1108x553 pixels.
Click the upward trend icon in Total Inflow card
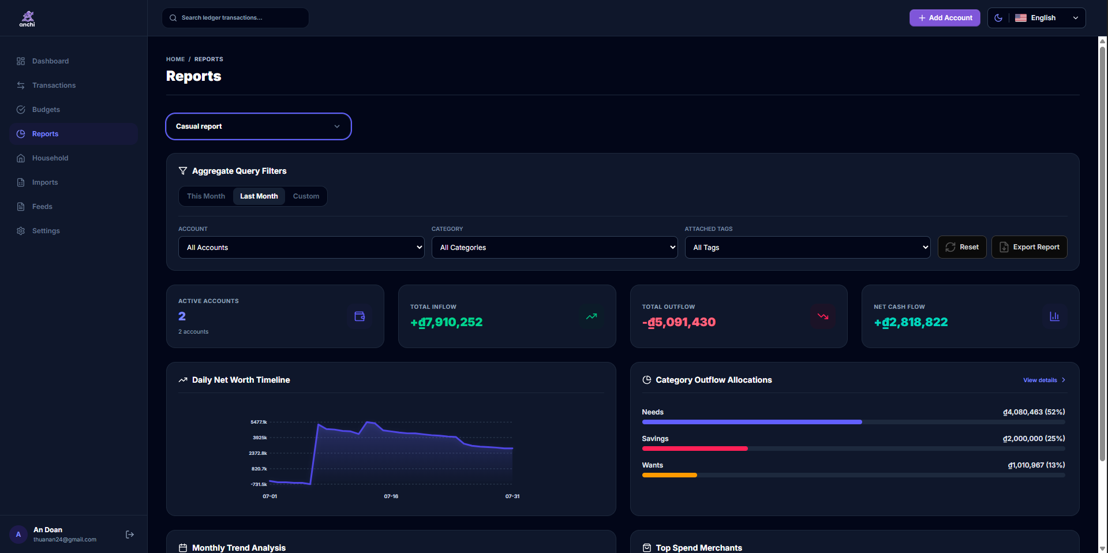[592, 316]
